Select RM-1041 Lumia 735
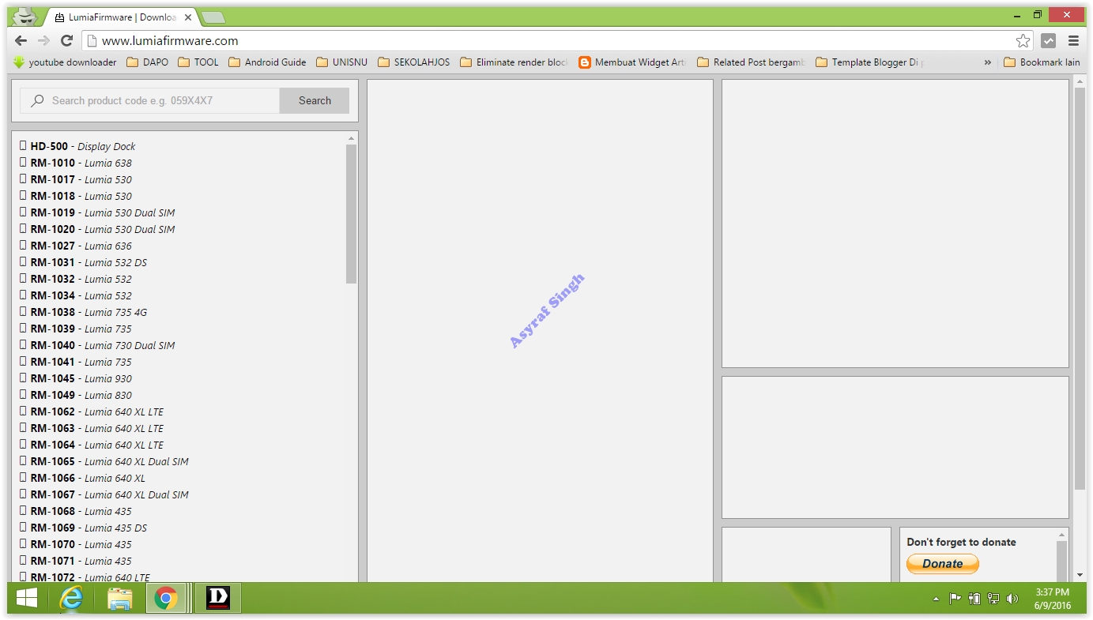 [x=76, y=362]
